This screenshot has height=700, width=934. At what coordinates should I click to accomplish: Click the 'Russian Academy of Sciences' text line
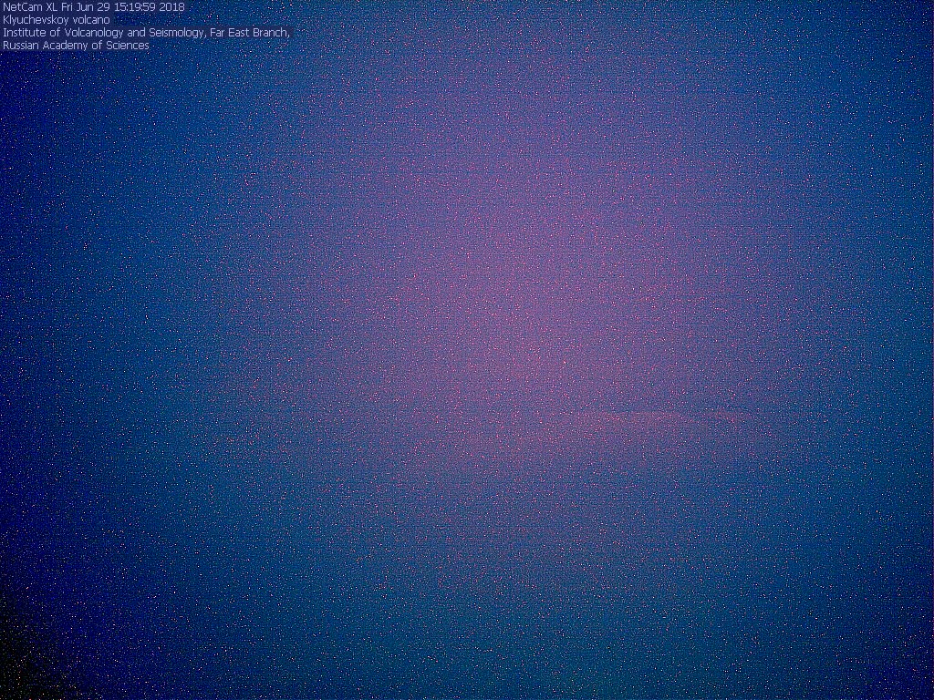tap(76, 46)
